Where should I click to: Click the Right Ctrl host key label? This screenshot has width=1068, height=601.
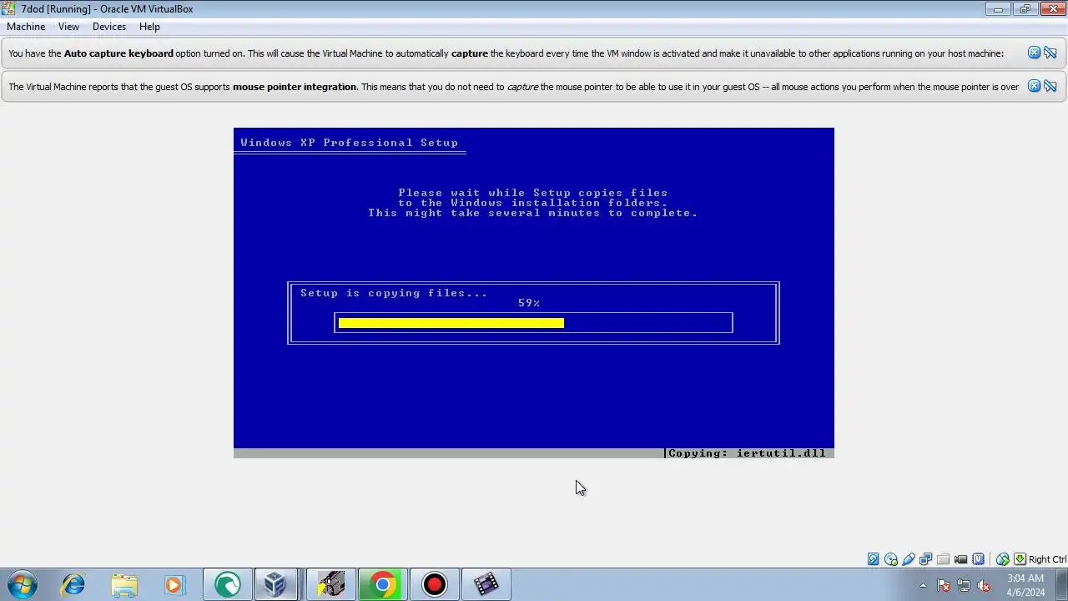pyautogui.click(x=1047, y=559)
